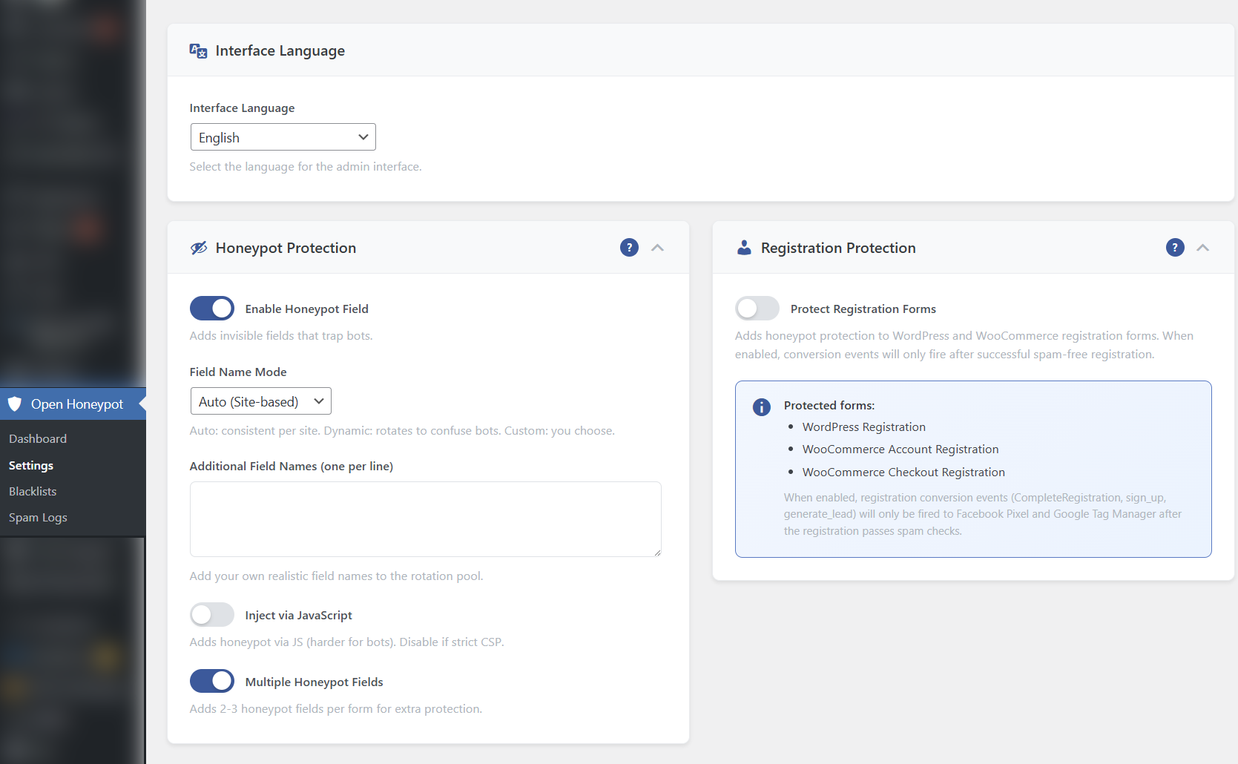
Task: Turn off Multiple Honeypot Fields toggle
Action: coord(212,681)
